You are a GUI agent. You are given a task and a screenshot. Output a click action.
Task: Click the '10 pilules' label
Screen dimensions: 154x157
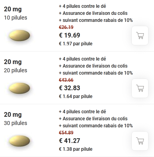[x=16, y=18]
